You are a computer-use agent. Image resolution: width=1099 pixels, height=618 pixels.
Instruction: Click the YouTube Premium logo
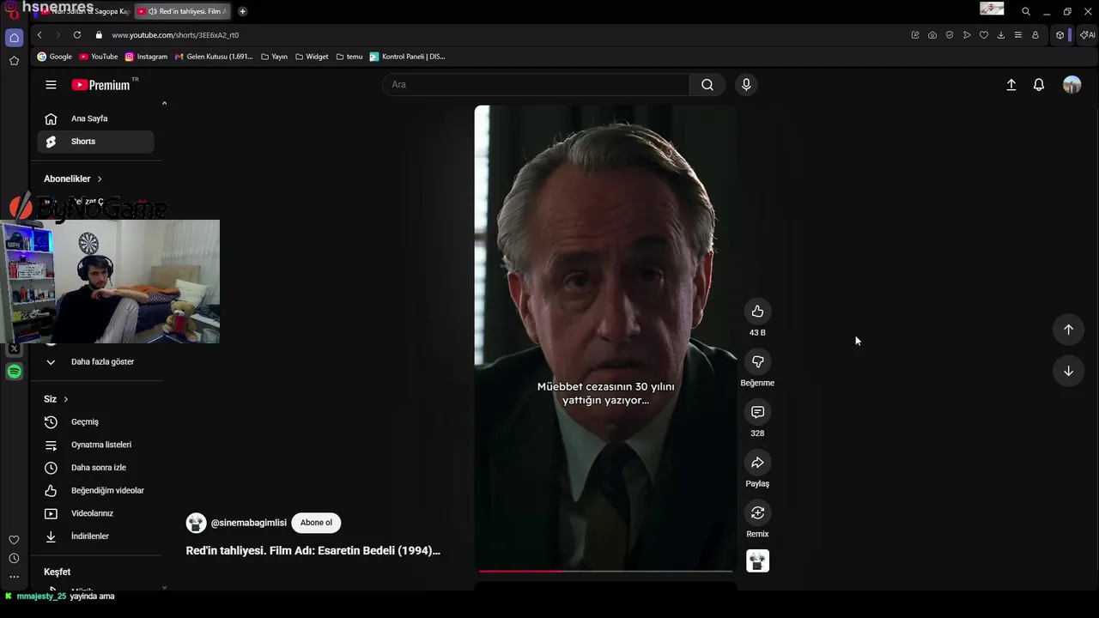(100, 85)
